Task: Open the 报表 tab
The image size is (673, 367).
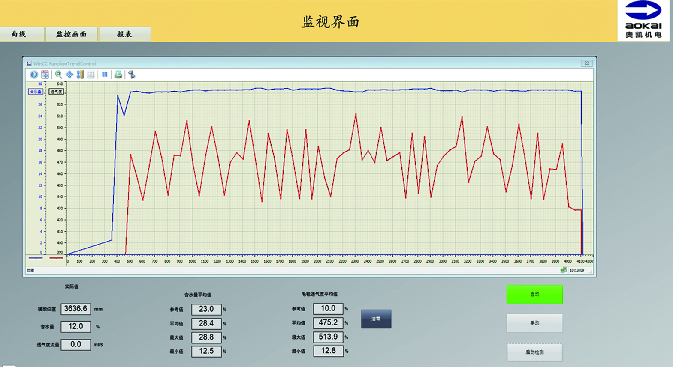Action: click(x=124, y=34)
